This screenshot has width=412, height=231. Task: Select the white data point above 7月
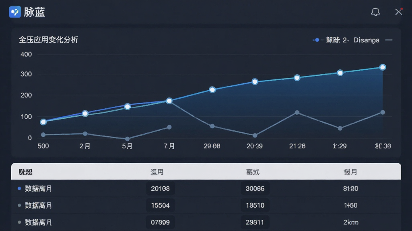pos(169,101)
